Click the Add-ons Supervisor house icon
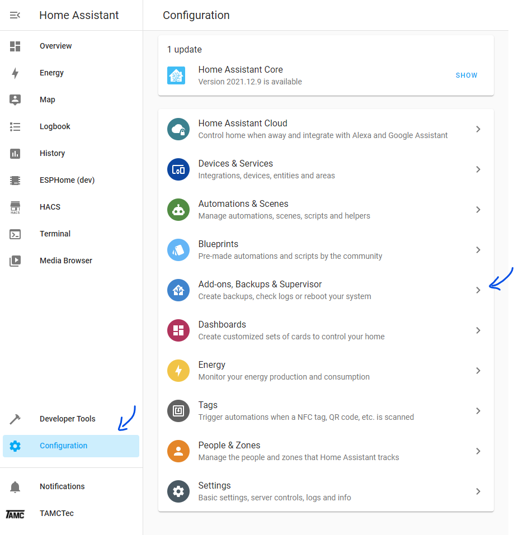 coord(178,290)
